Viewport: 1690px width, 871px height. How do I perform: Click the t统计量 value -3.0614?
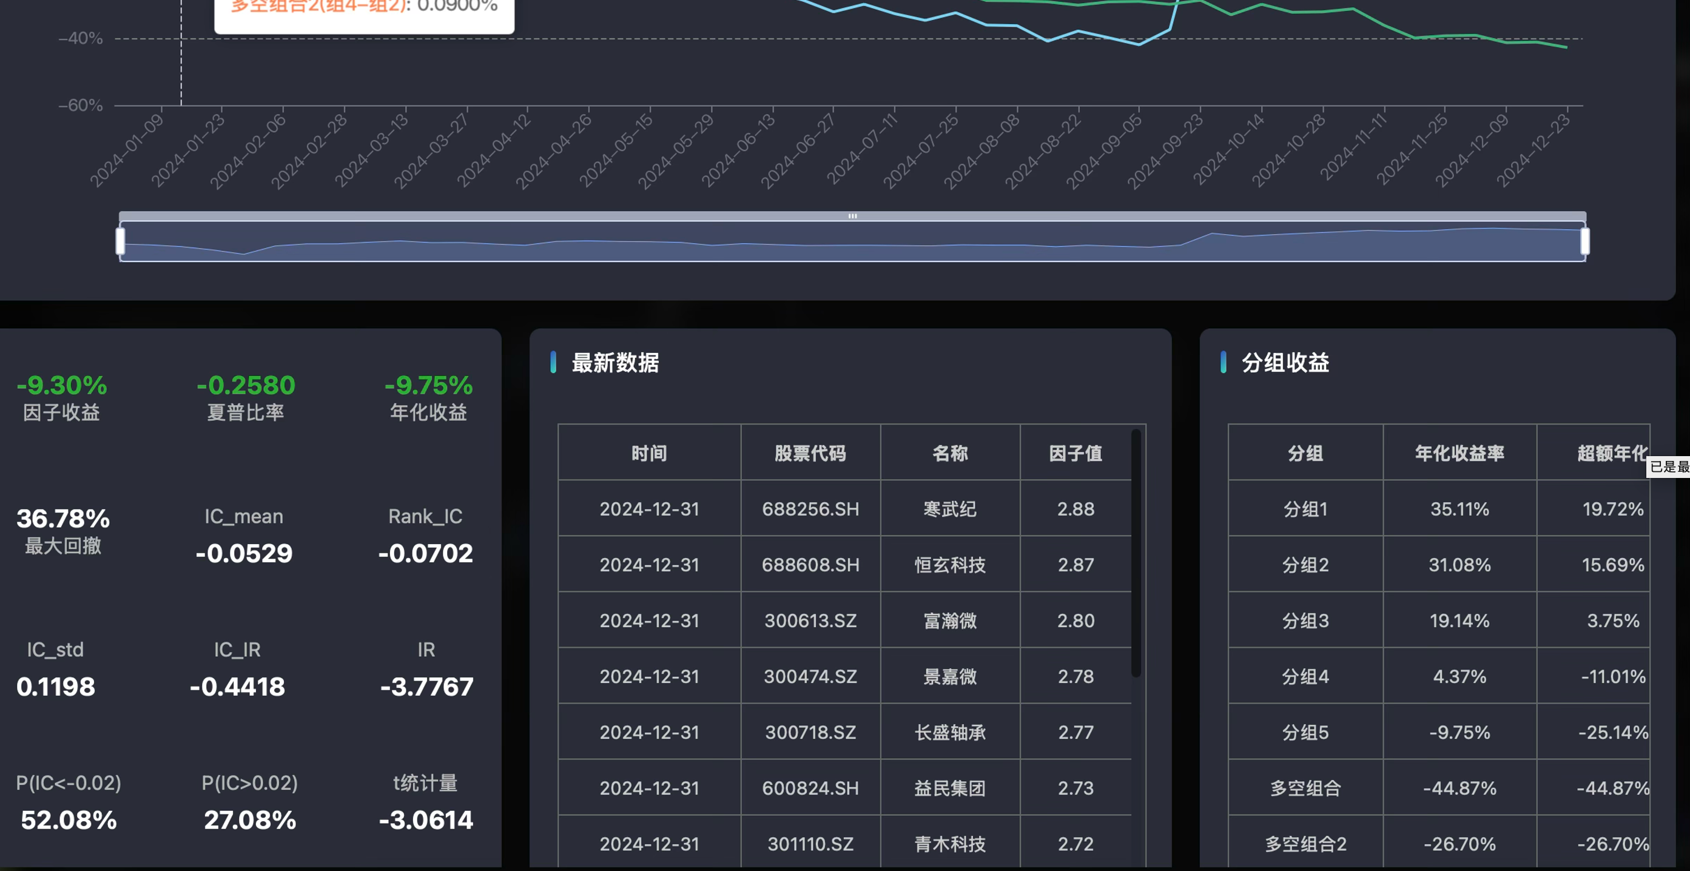425,819
